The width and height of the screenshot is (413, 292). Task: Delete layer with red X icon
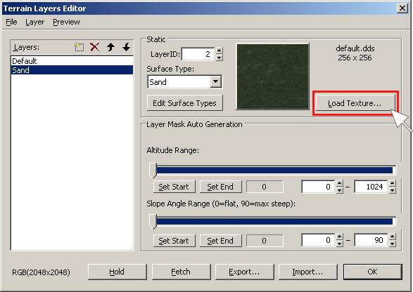click(94, 47)
